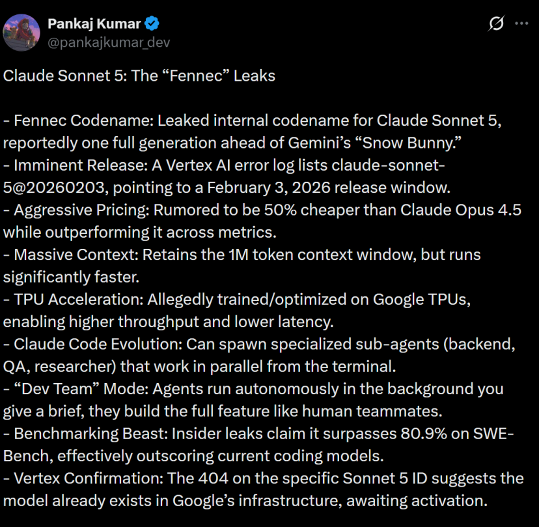Click the tweet headline about "Fennec" Leaks
Viewport: 539px width, 527px height.
139,76
